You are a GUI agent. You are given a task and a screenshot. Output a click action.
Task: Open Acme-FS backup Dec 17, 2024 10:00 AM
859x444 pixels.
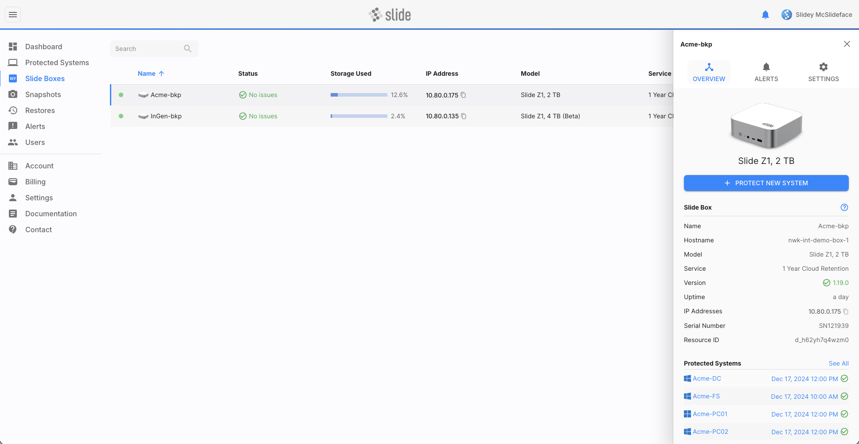coord(804,397)
